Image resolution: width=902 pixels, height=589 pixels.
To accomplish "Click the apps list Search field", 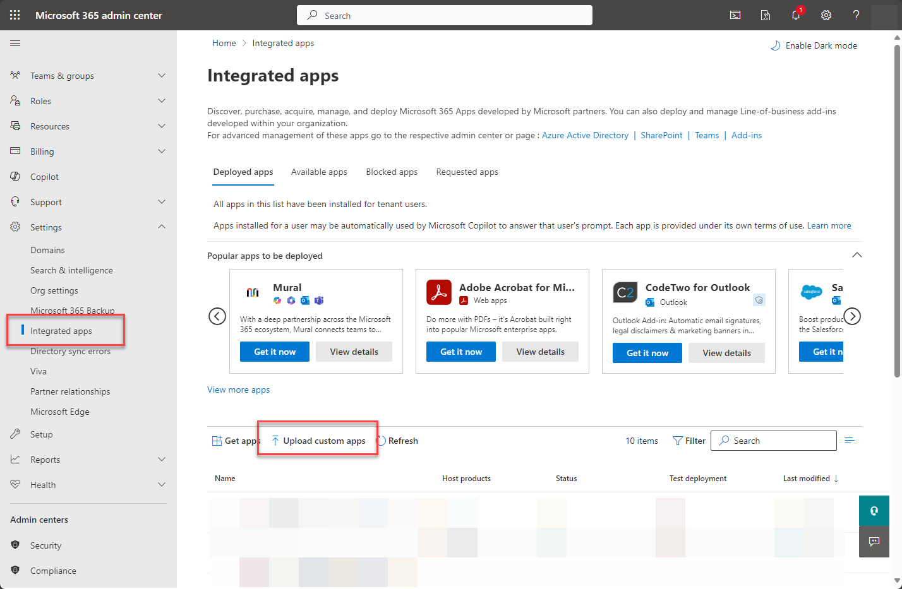I will [774, 441].
